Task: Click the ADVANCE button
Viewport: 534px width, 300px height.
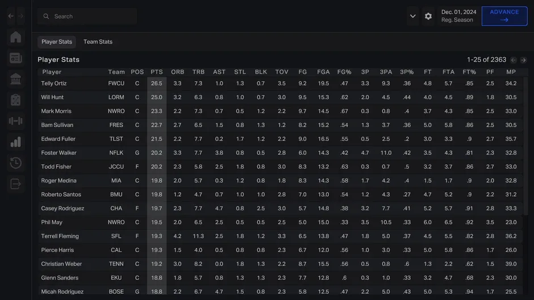Action: click(504, 16)
